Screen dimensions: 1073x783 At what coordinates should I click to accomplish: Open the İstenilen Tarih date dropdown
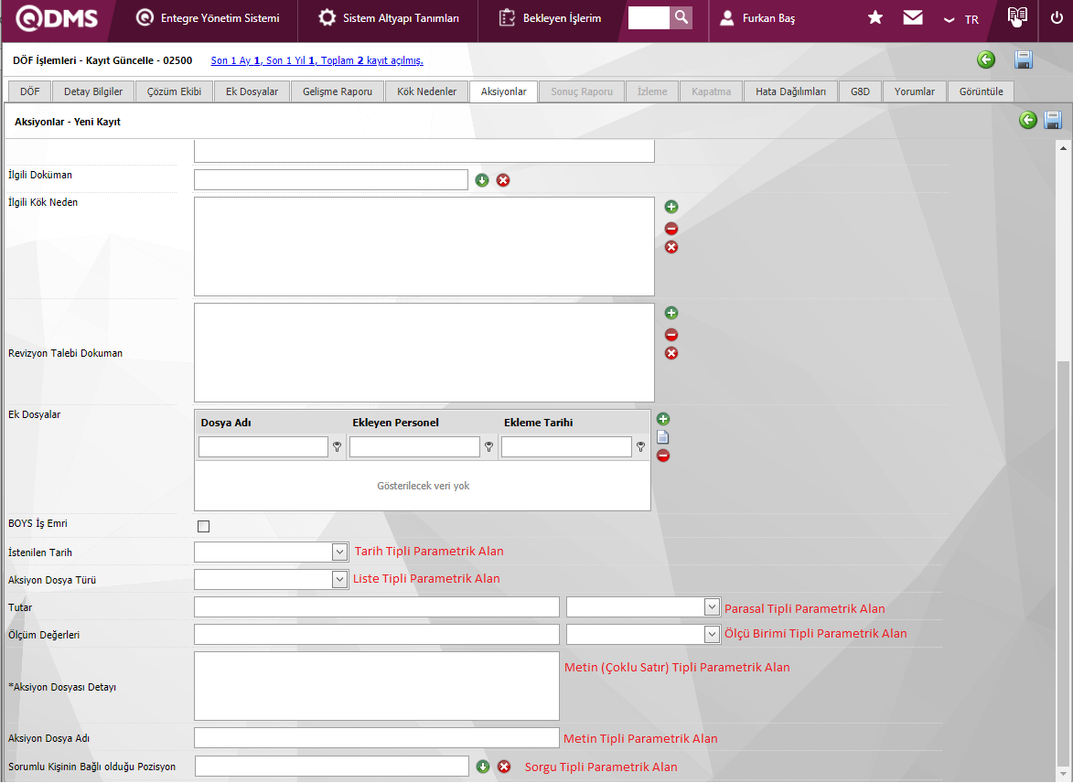339,552
